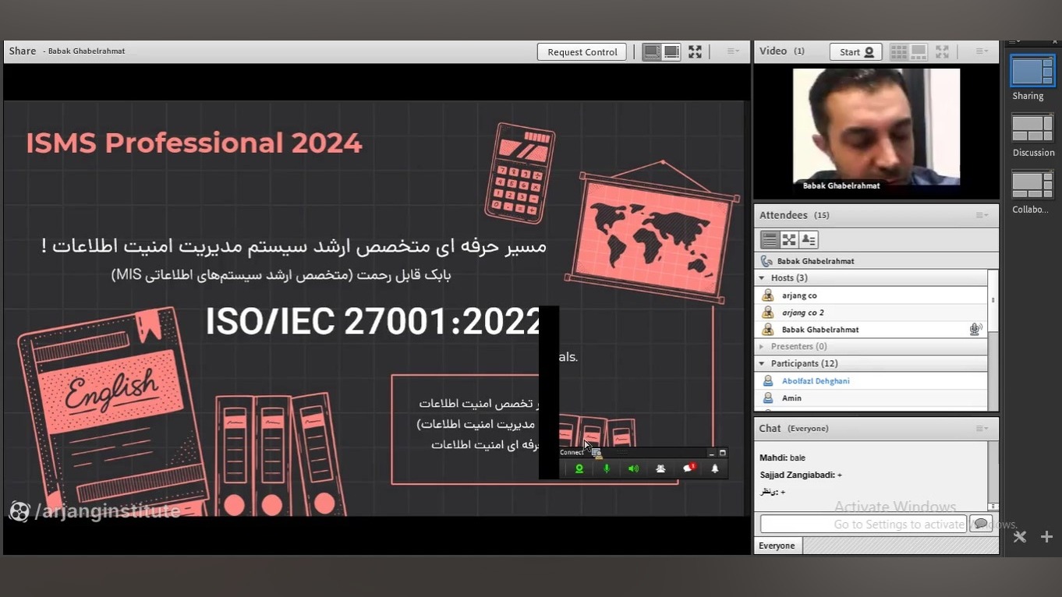This screenshot has height=597, width=1062.
Task: Select Video pod grid layout
Action: [899, 51]
